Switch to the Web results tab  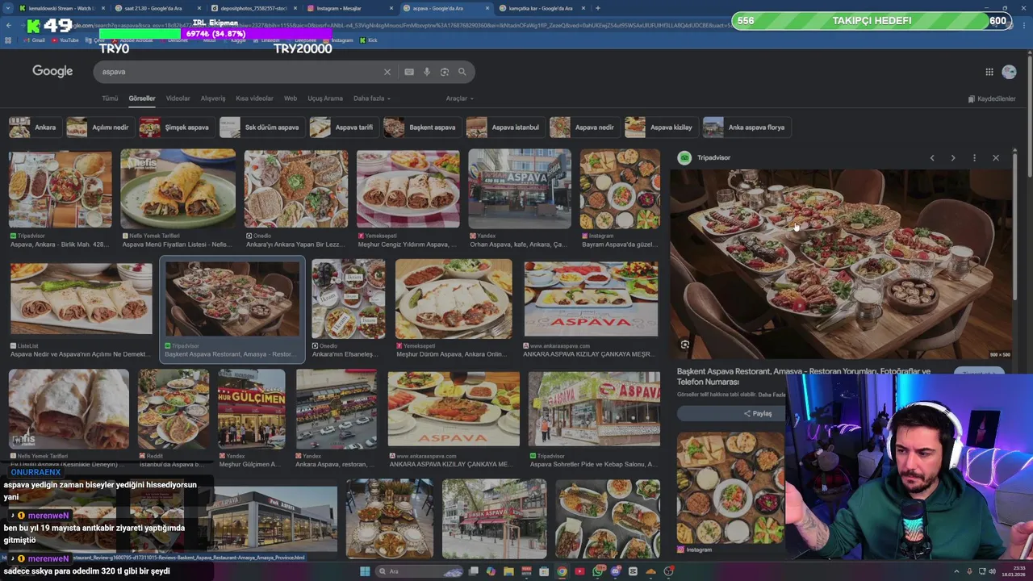(291, 98)
